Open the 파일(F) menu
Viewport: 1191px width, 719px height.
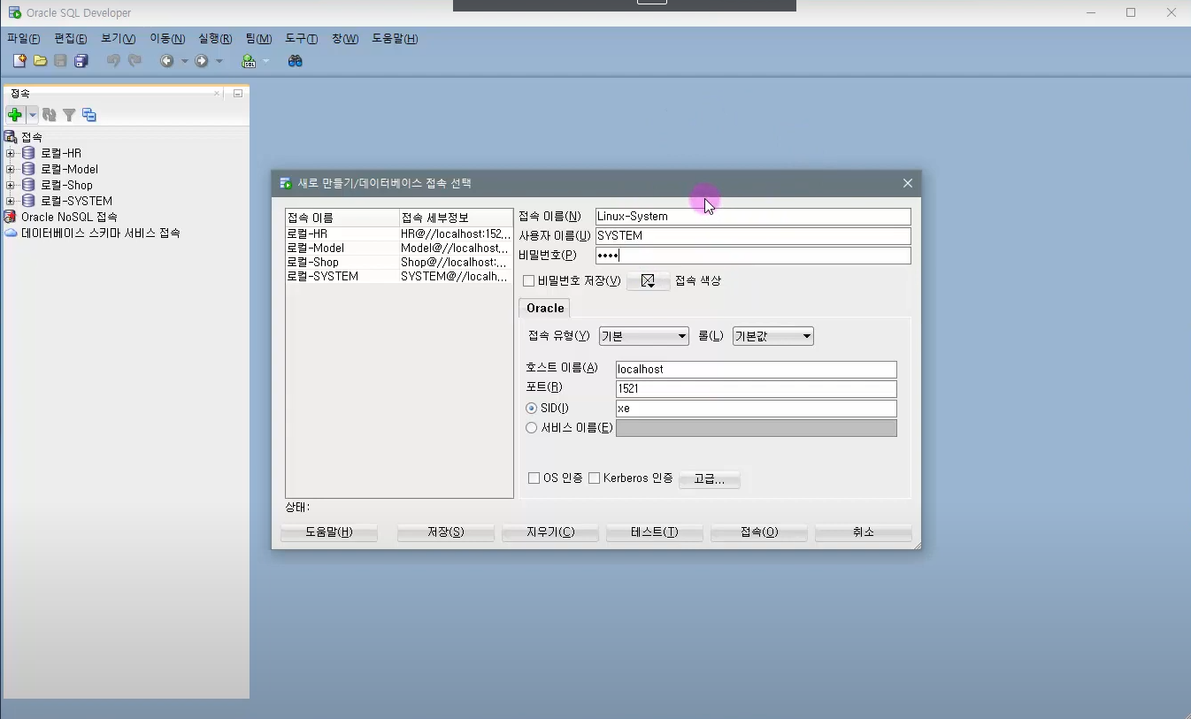click(x=24, y=39)
